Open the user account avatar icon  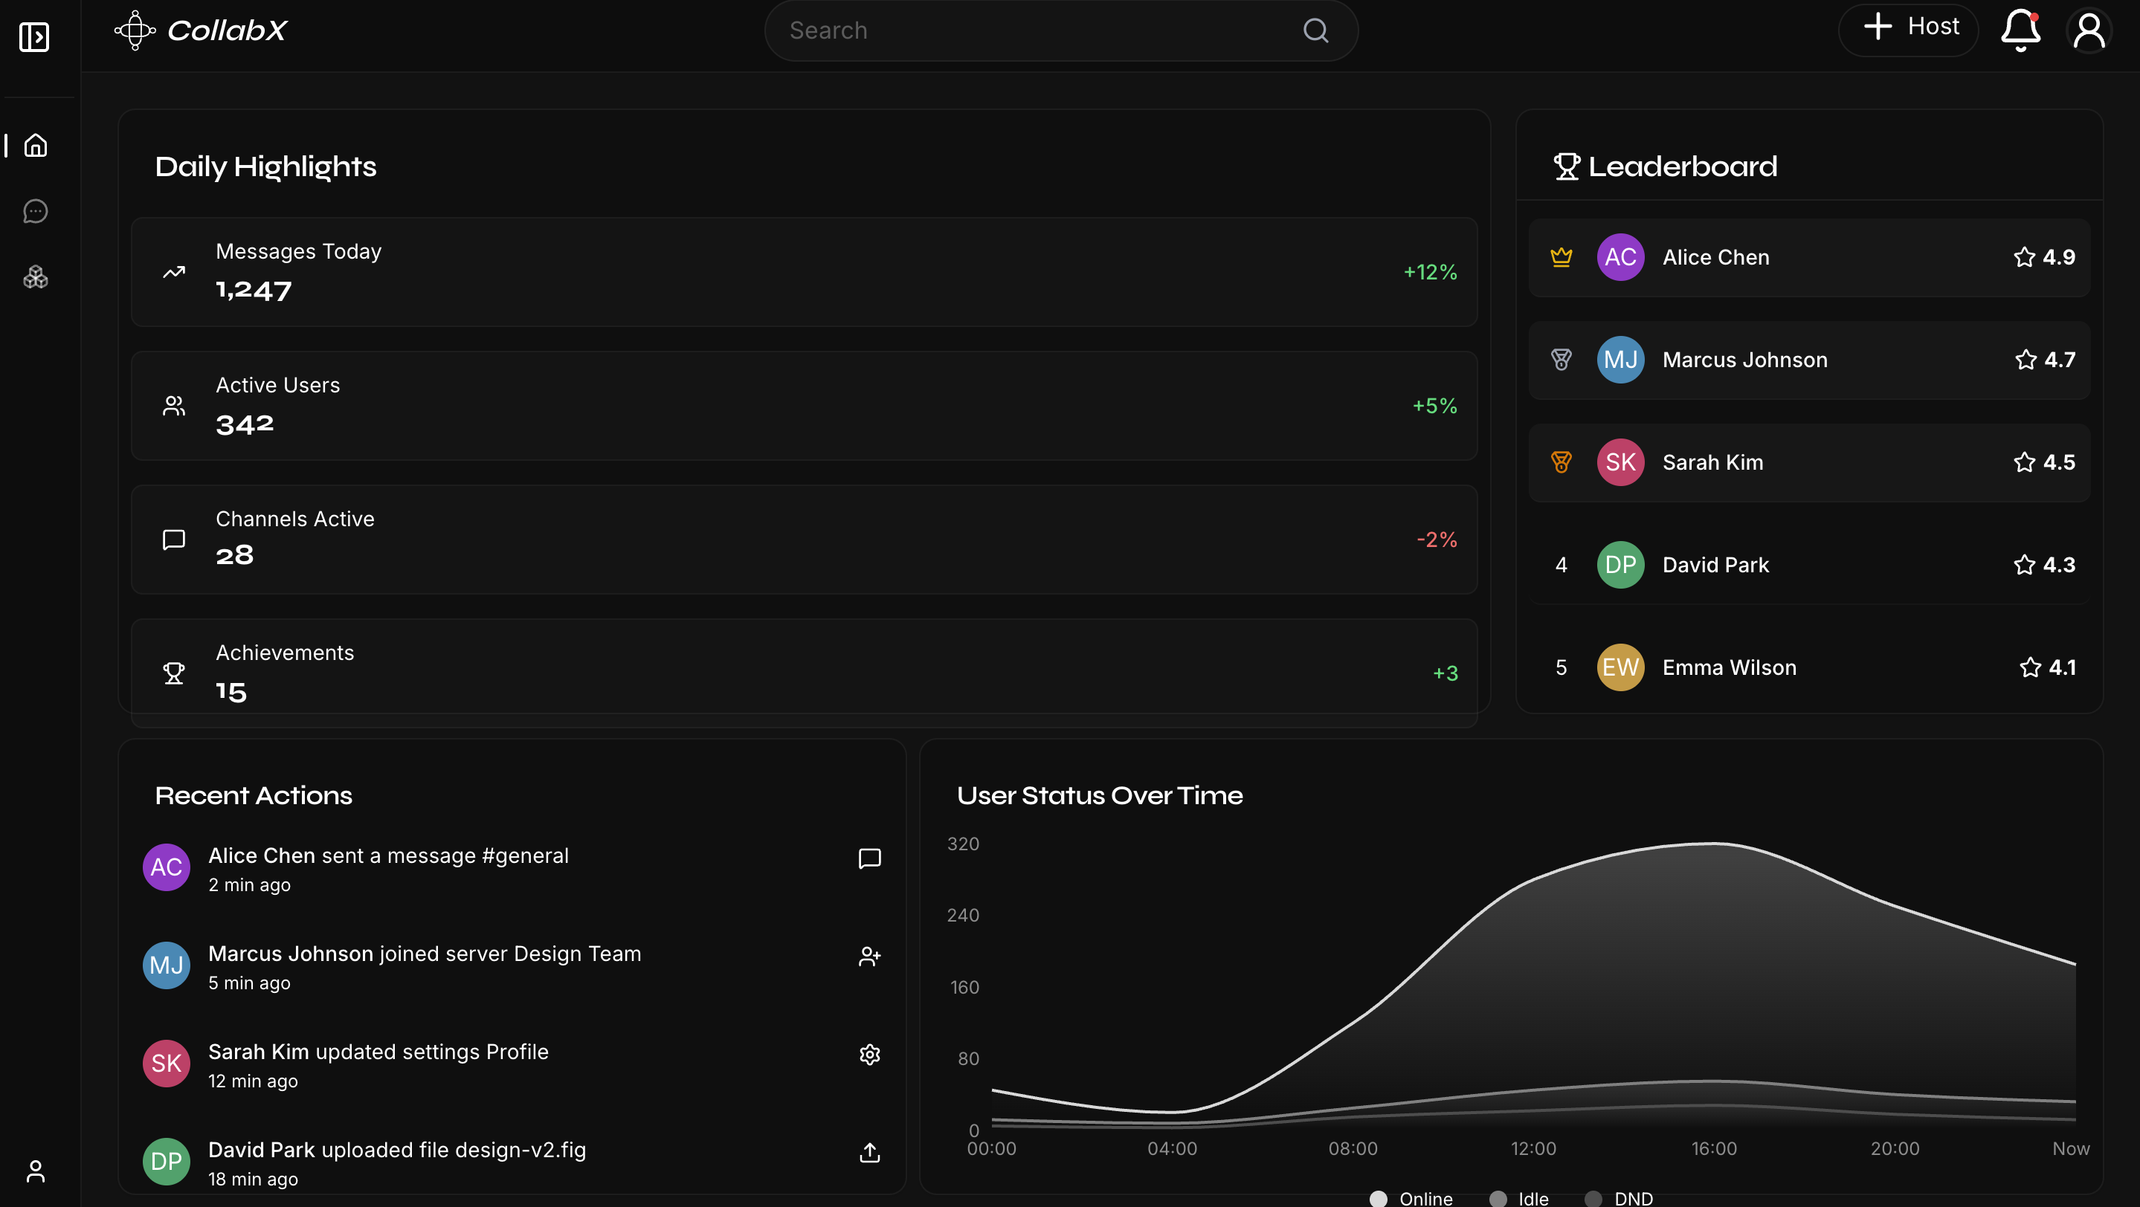tap(2089, 31)
